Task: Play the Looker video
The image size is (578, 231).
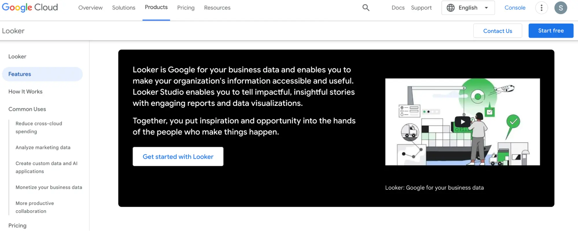Action: (x=462, y=122)
